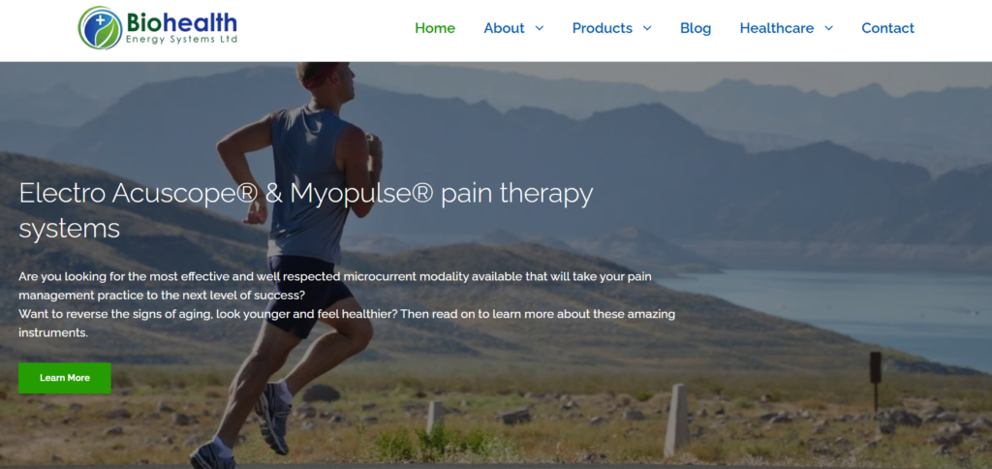Click the Biohealth wordmark text in header

181,23
